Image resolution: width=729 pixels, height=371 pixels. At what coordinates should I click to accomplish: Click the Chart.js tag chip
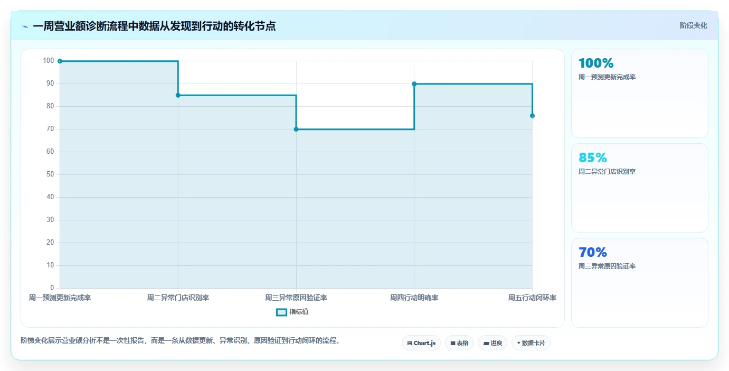421,343
